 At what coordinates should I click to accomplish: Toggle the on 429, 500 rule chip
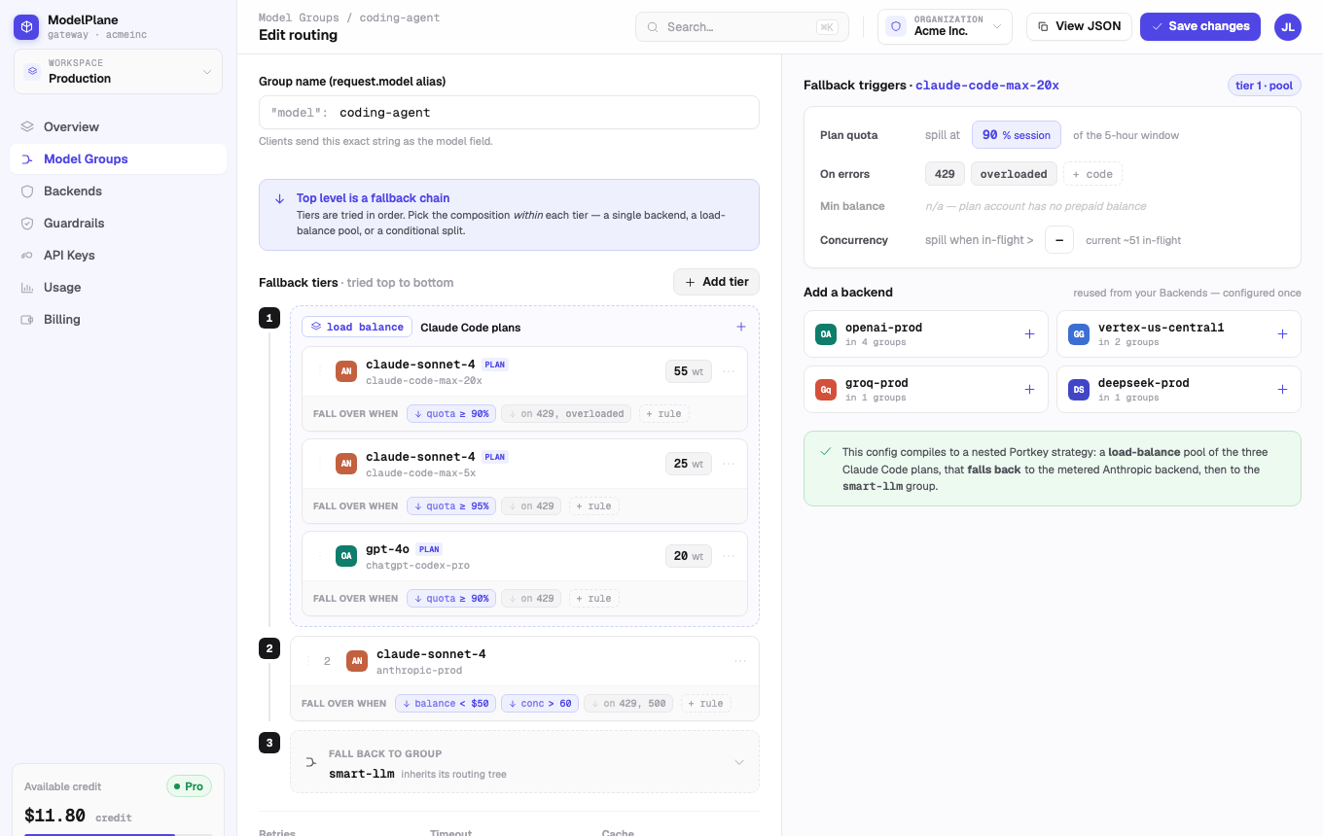tap(628, 703)
